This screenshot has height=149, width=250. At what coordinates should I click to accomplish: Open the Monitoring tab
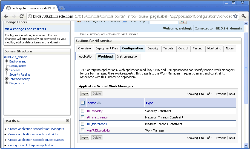click(x=214, y=49)
